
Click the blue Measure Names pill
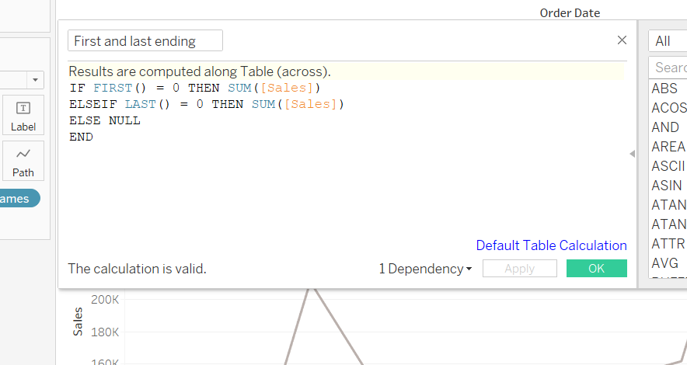[17, 199]
